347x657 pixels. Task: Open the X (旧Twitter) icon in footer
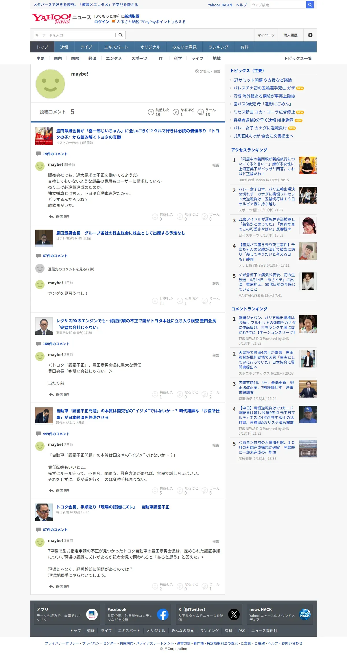tap(234, 614)
